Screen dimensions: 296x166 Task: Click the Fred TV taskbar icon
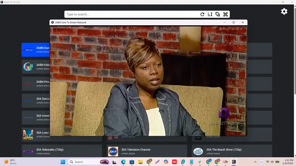click(234, 162)
